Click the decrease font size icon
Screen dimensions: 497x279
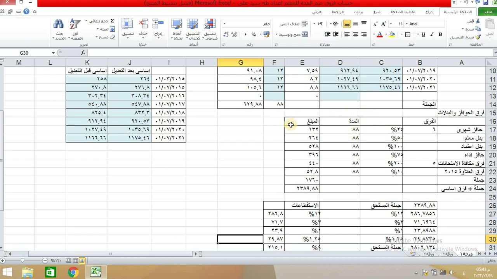tap(375, 24)
